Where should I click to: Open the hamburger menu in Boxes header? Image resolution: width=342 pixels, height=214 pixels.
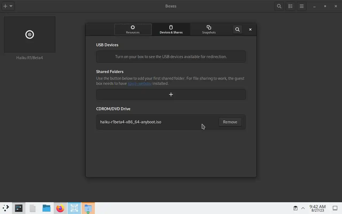click(302, 6)
